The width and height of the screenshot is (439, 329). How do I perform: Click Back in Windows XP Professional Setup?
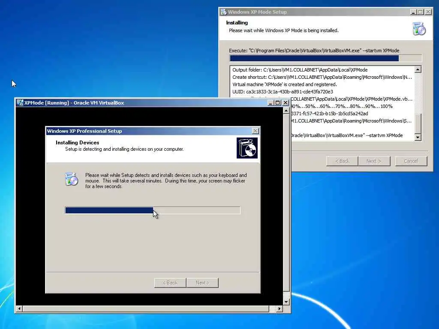(170, 283)
